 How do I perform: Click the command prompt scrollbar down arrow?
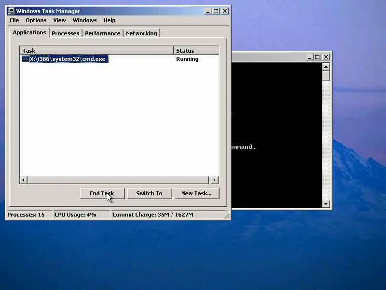coord(326,203)
